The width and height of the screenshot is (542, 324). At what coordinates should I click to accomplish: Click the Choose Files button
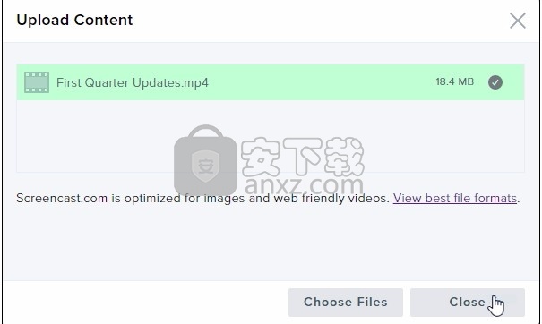point(346,303)
